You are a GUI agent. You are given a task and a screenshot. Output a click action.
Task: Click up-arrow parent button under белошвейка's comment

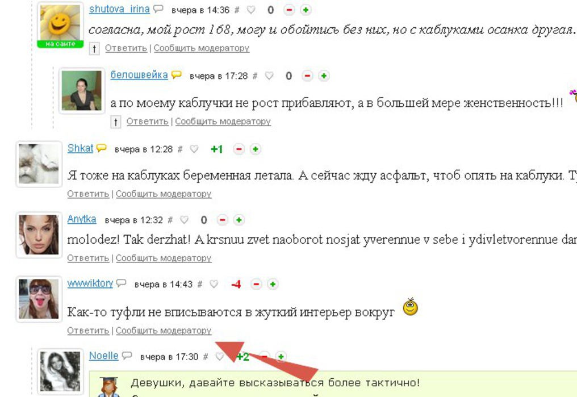[115, 122]
